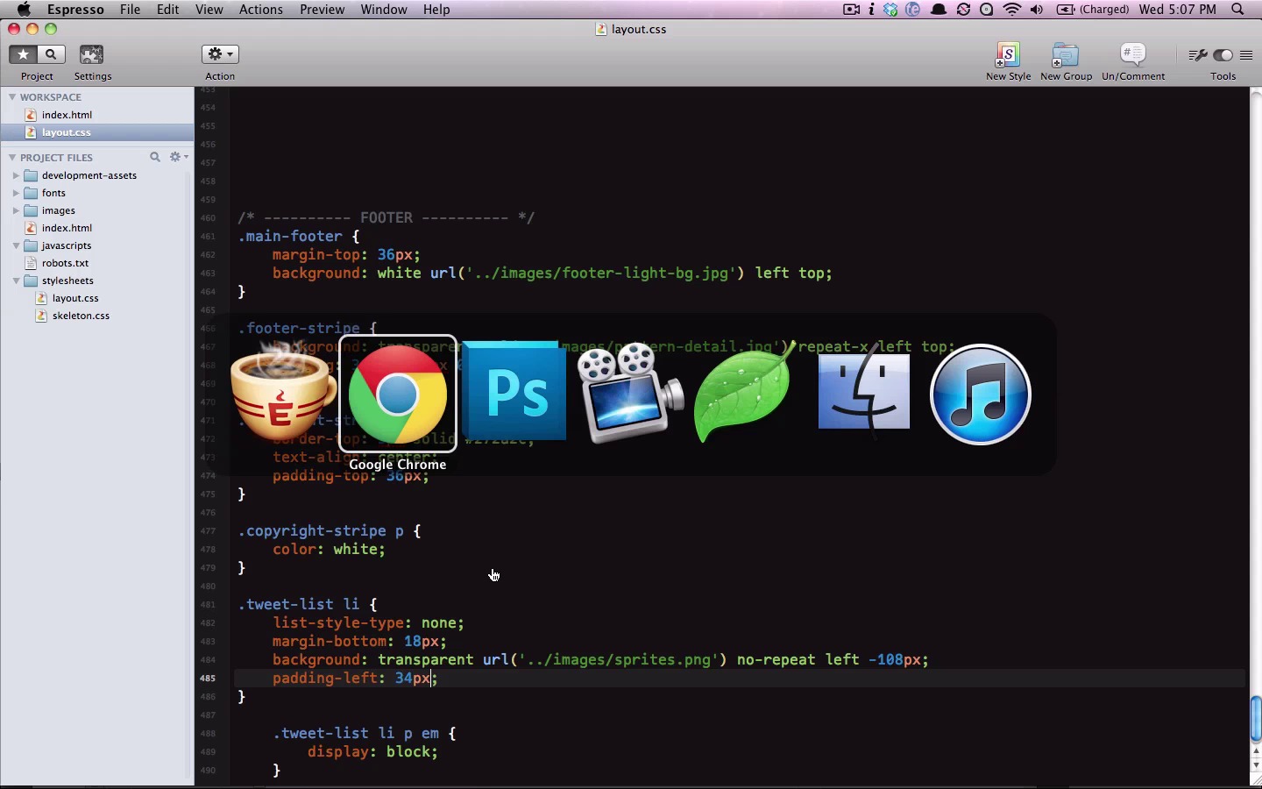Open the Actions menu

coord(260,10)
